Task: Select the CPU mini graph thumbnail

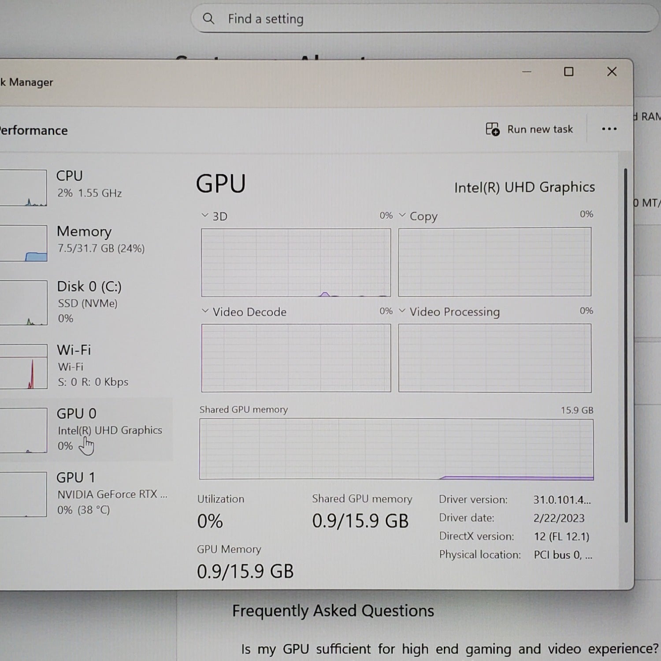Action: pos(23,188)
